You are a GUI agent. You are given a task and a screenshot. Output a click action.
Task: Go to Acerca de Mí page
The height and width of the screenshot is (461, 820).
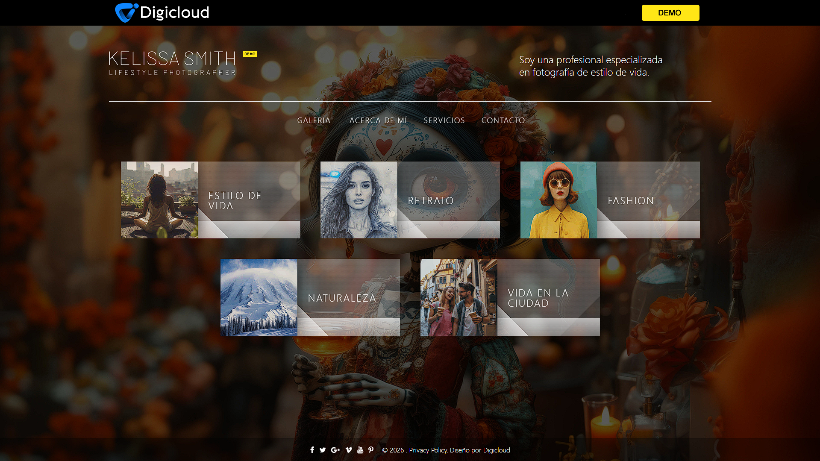tap(378, 120)
